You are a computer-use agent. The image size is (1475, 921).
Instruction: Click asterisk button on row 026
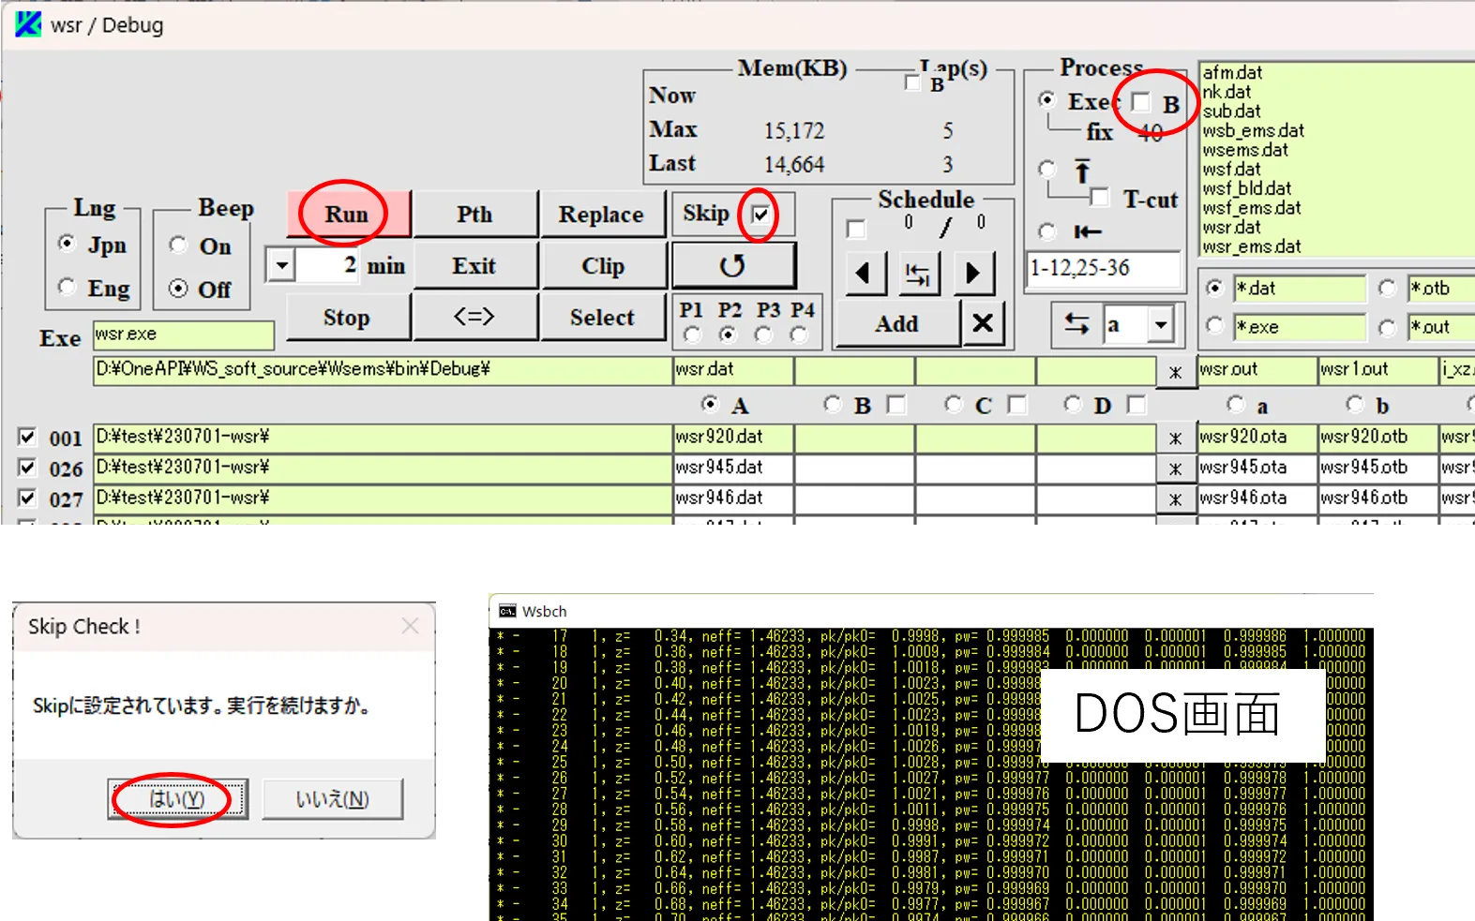(1175, 468)
